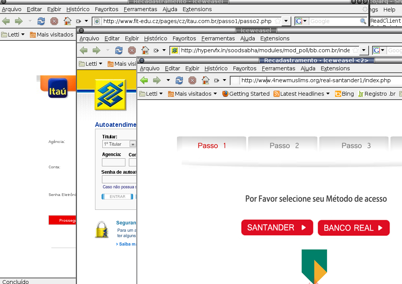Open Arquivo menu in the Santander window

pos(150,69)
